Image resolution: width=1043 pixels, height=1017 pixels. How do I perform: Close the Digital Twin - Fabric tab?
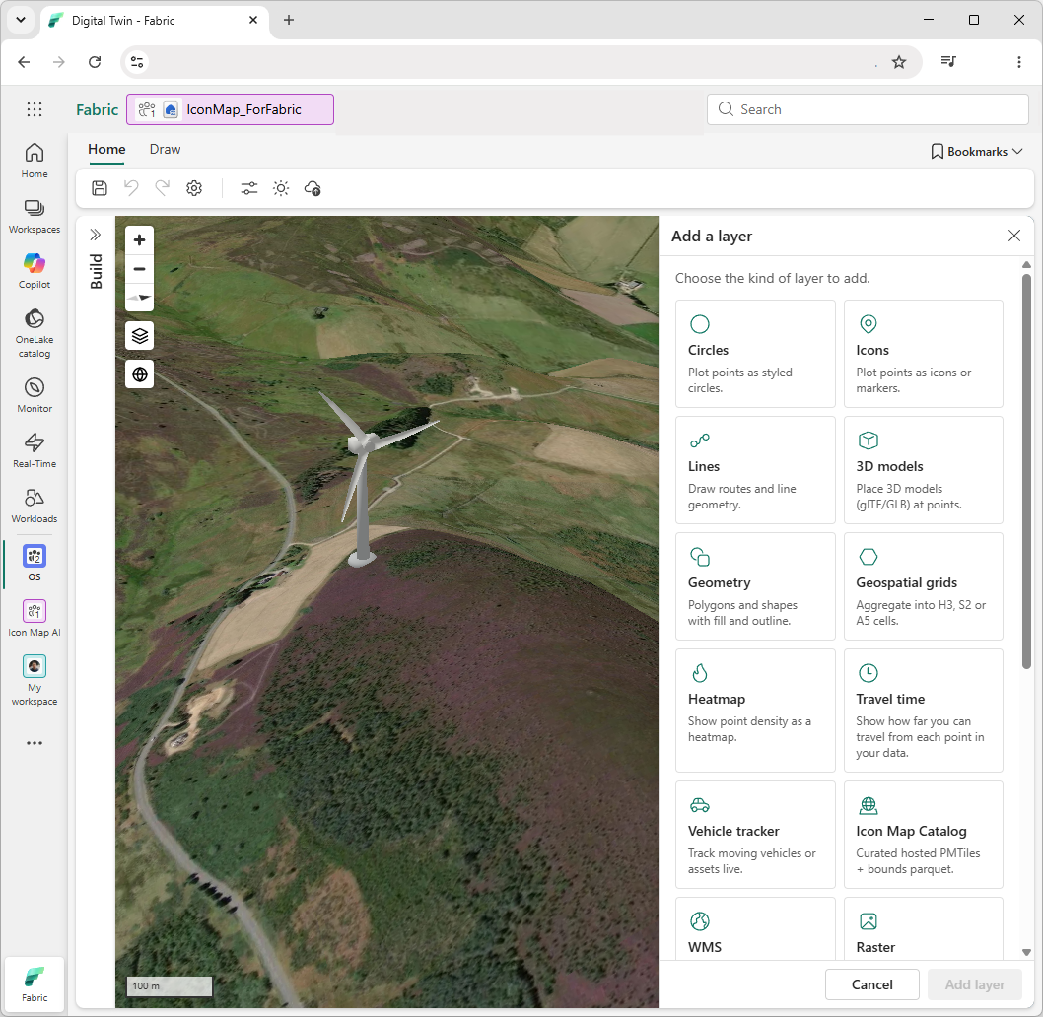[x=253, y=20]
